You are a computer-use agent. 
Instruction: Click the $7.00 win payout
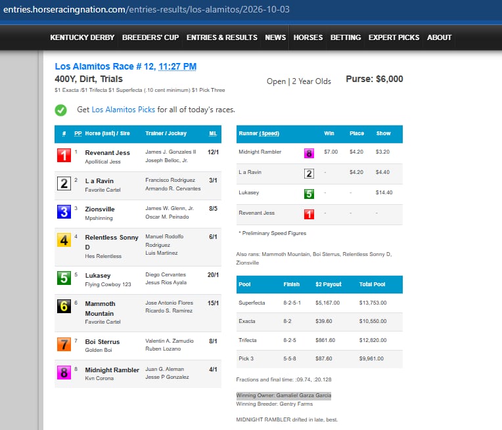pos(331,152)
